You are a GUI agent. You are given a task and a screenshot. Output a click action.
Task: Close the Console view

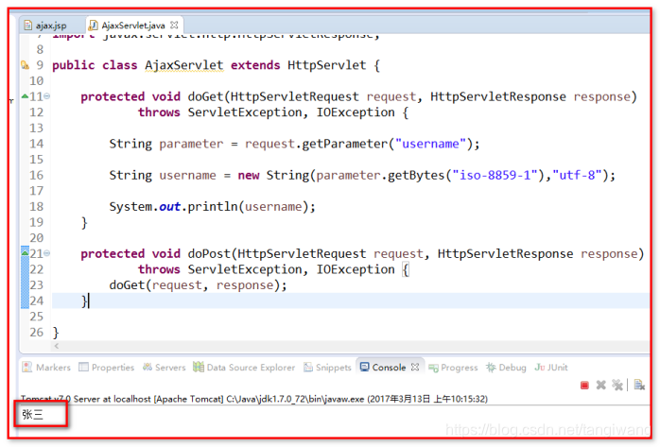click(x=415, y=367)
